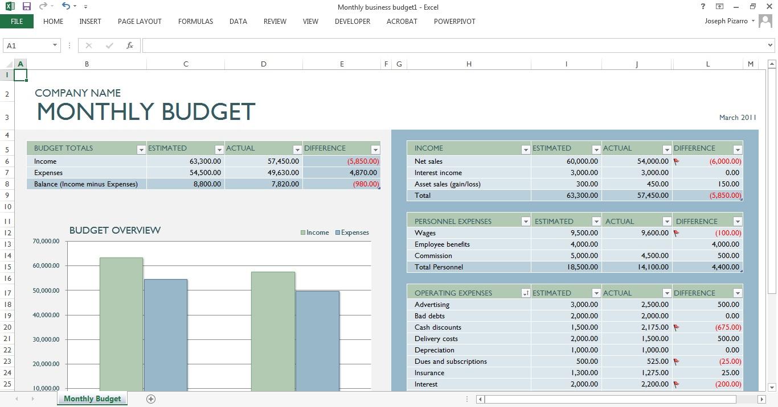Open the INCOME column filter dropdown
Viewport: 778px width, 407px height.
[525, 148]
